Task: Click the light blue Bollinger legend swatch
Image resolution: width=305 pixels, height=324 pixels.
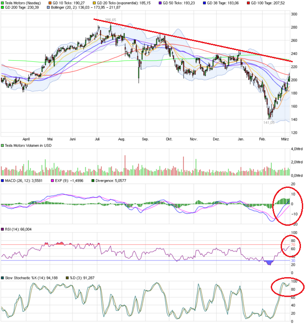Action: click(x=48, y=8)
